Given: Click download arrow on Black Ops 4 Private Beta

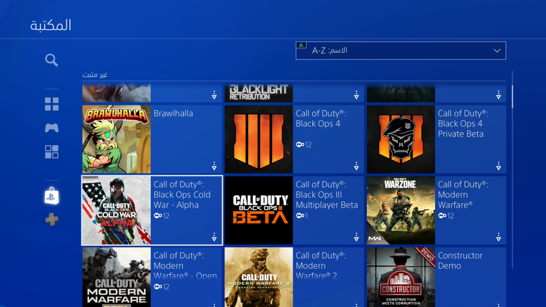Looking at the screenshot, I should click(x=498, y=166).
